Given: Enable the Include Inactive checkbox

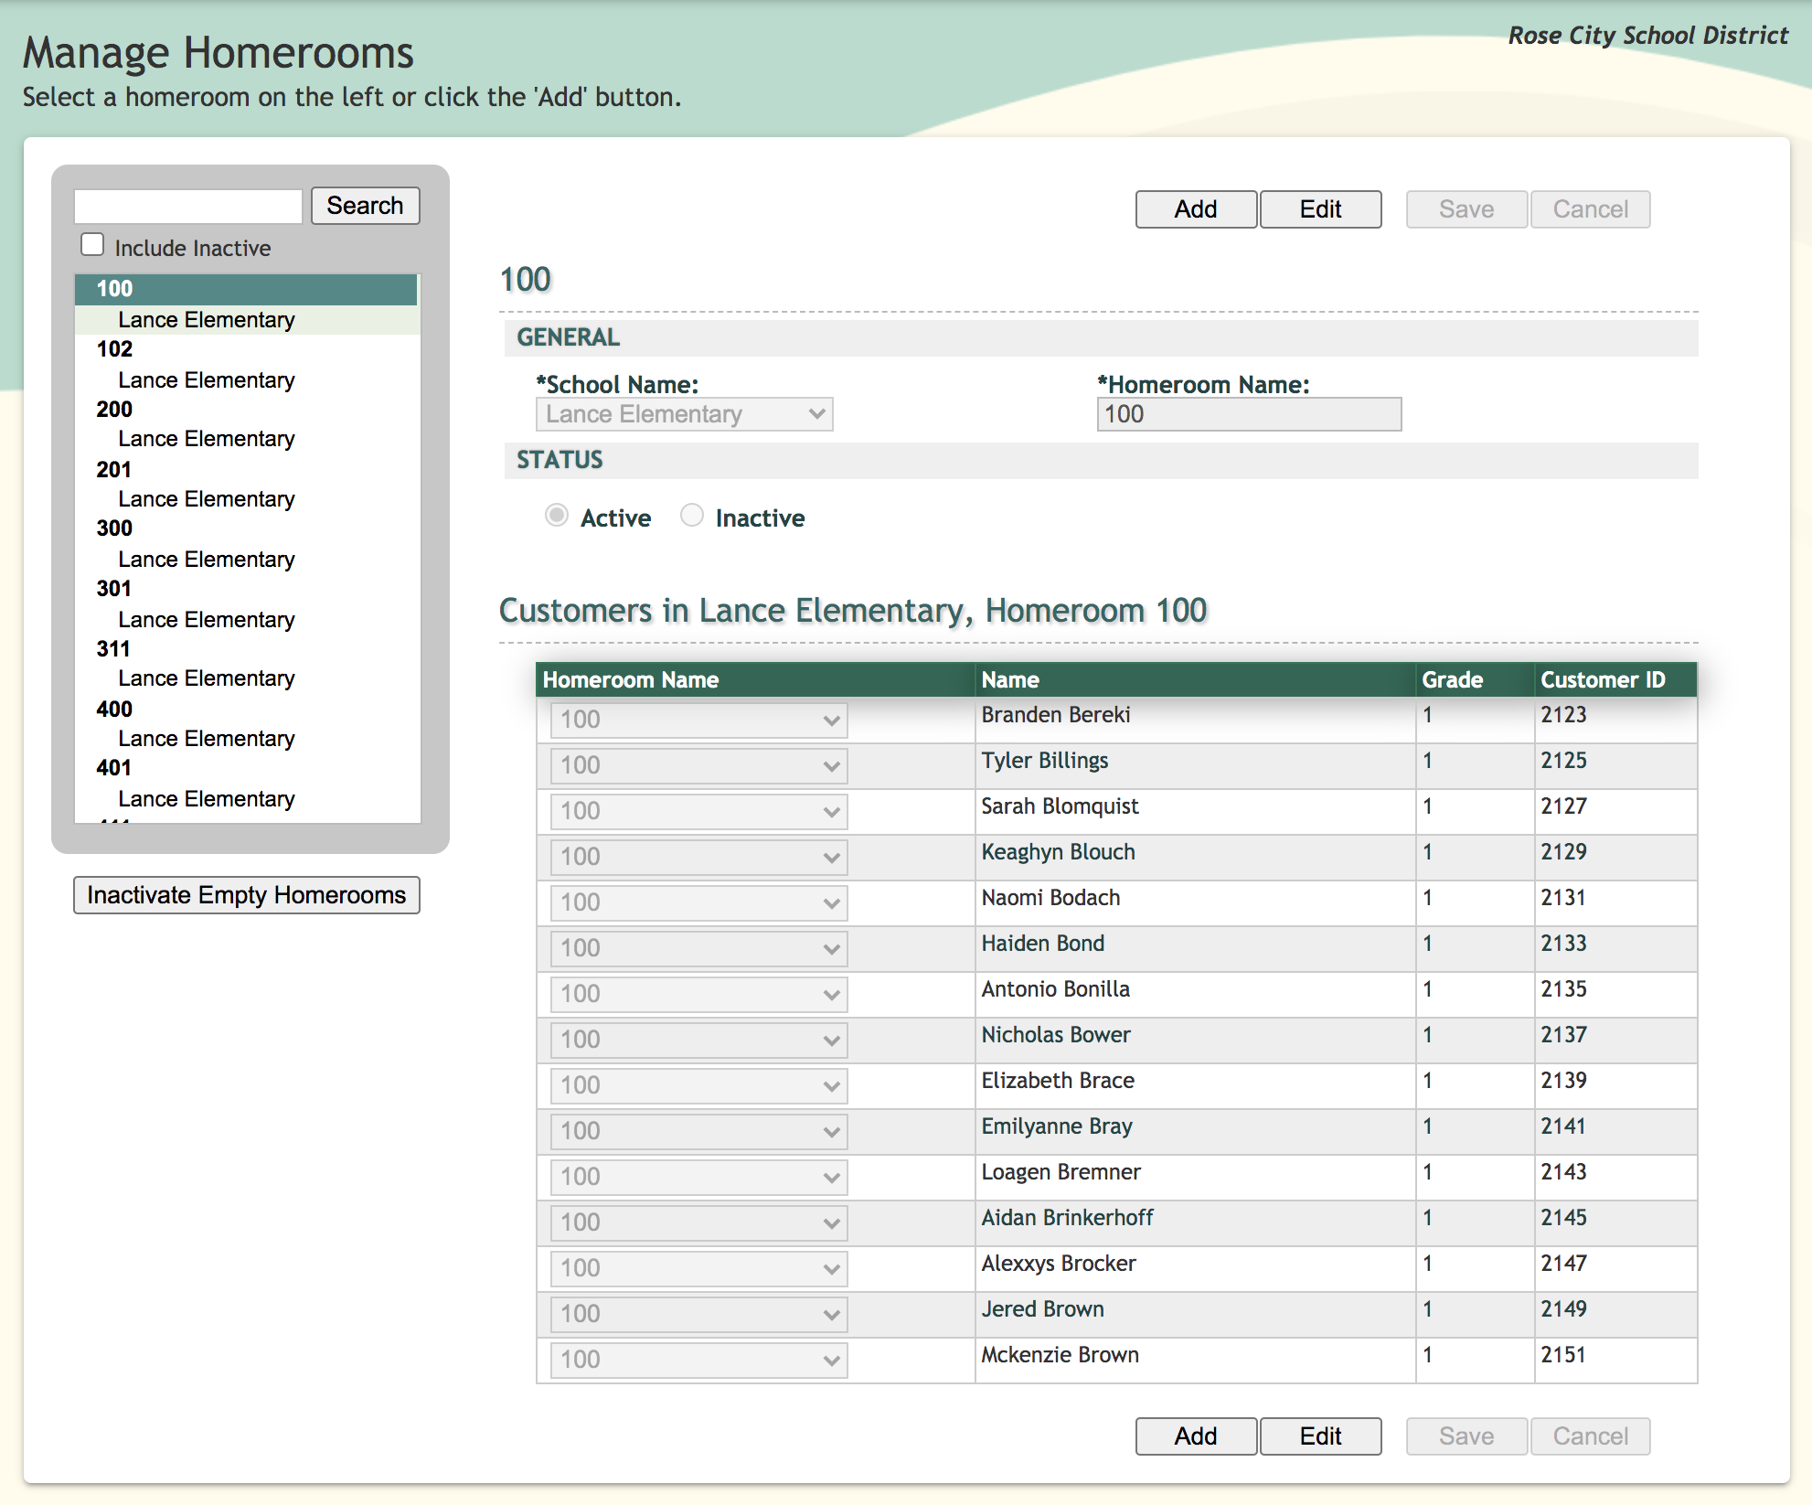Looking at the screenshot, I should [92, 245].
